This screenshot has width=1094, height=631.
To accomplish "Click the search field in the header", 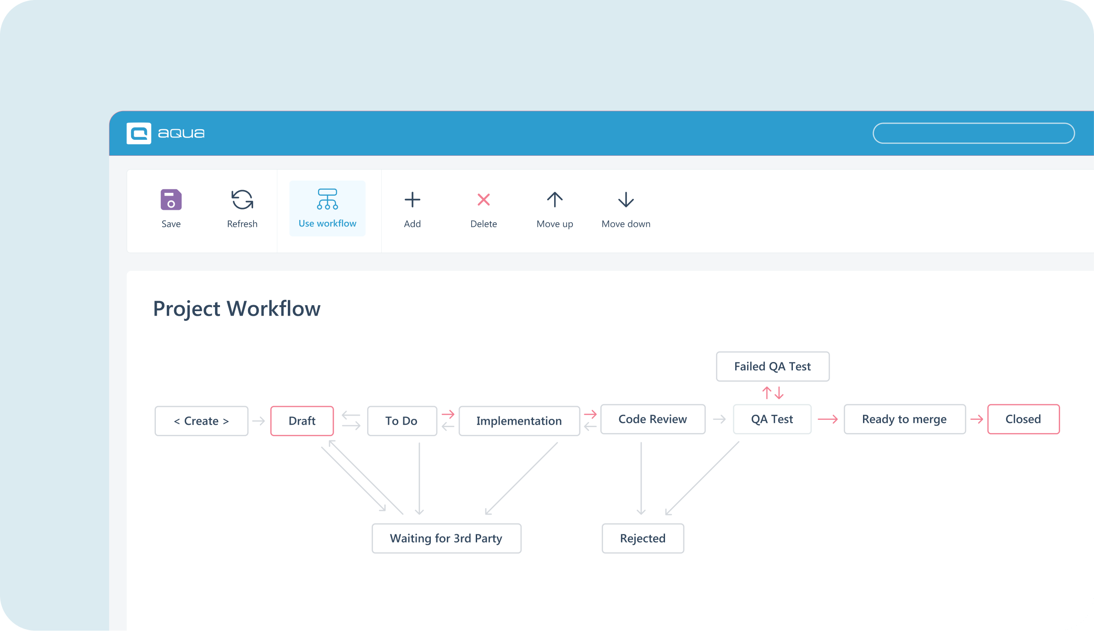I will click(973, 133).
